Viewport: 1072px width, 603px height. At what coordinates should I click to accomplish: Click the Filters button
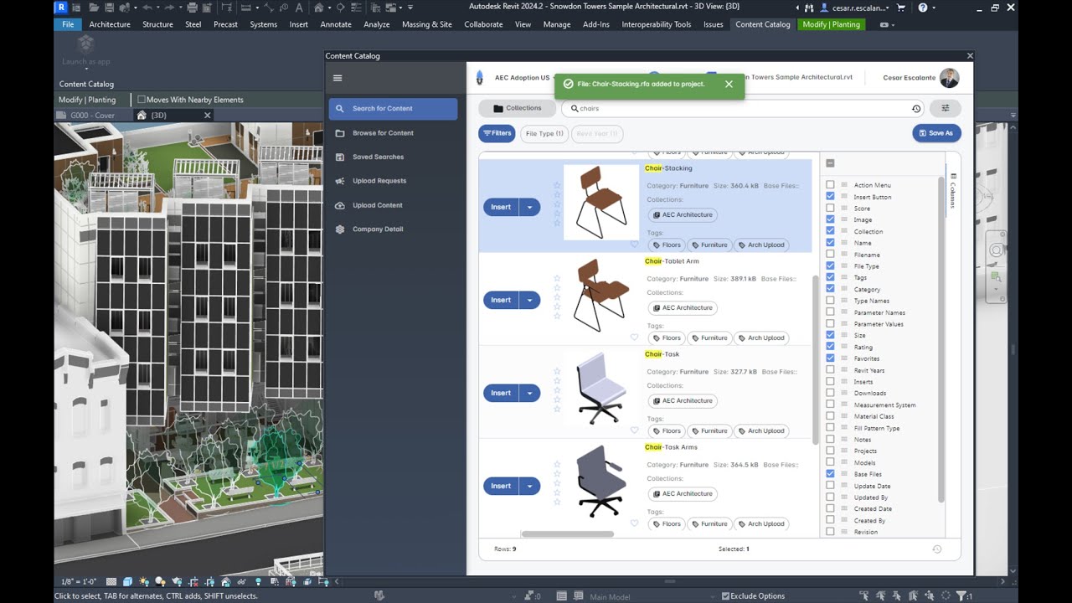(497, 133)
